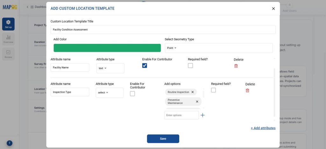Delete the Facility Name attribute
Screen dimensions: 326x149
236,66
